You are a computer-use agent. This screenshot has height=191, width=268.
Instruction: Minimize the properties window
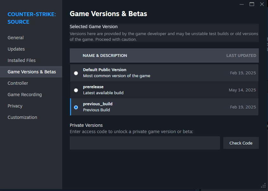tap(241, 4)
